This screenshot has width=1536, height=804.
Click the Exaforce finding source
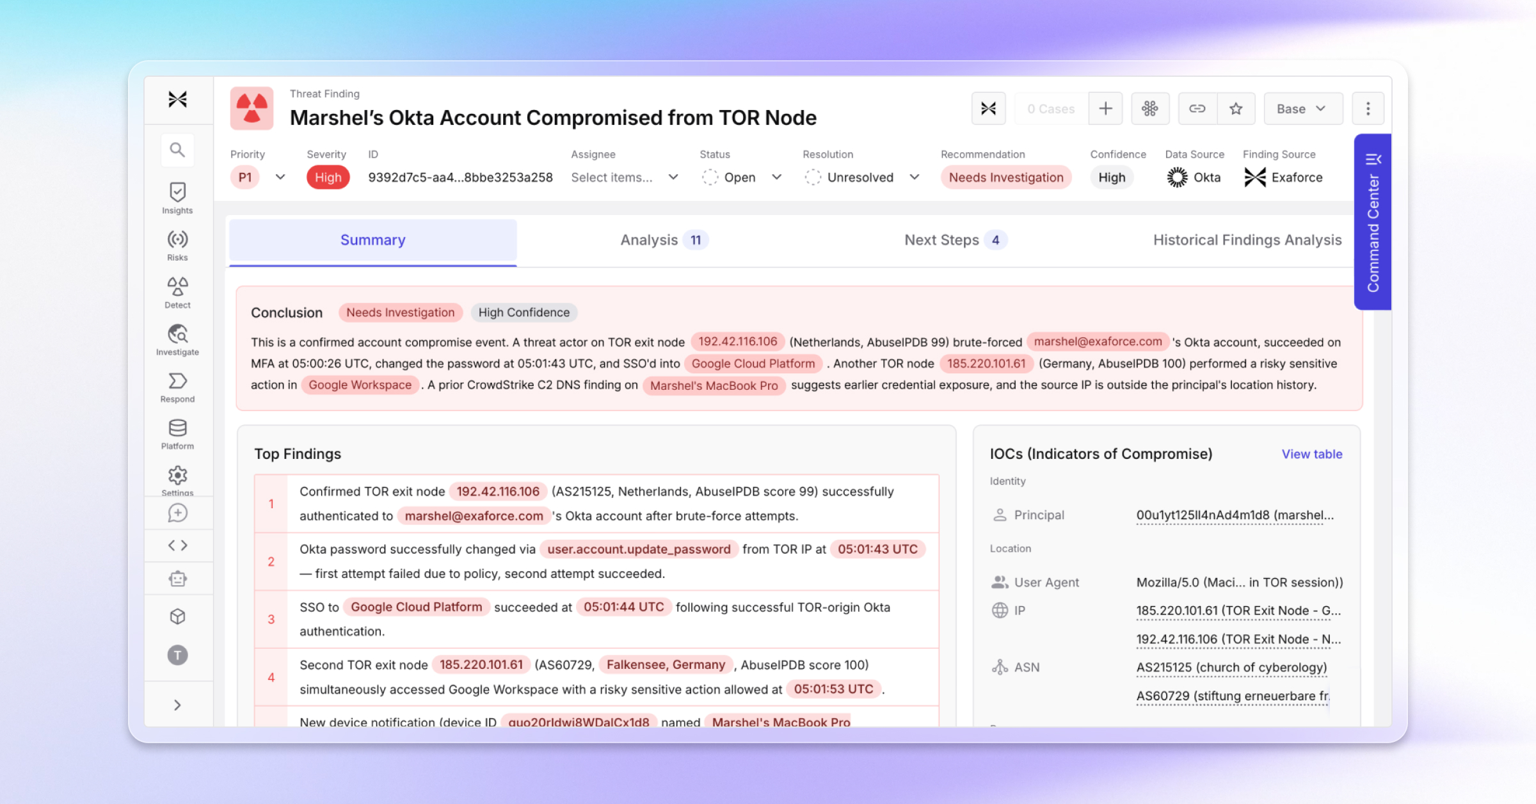tap(1283, 177)
